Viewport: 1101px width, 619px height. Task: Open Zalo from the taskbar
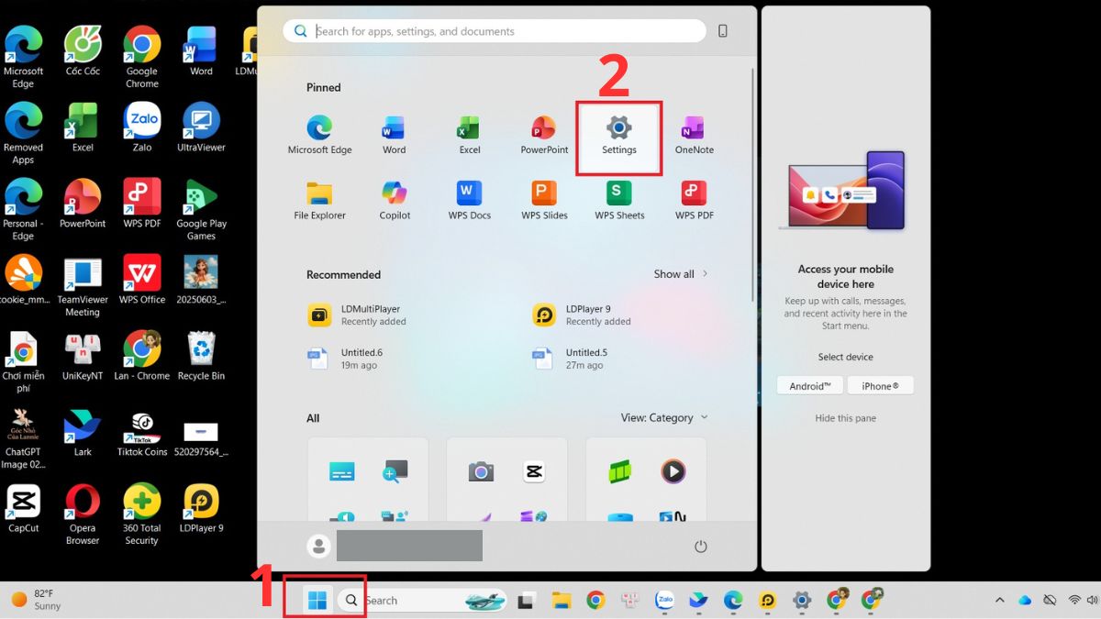point(664,601)
